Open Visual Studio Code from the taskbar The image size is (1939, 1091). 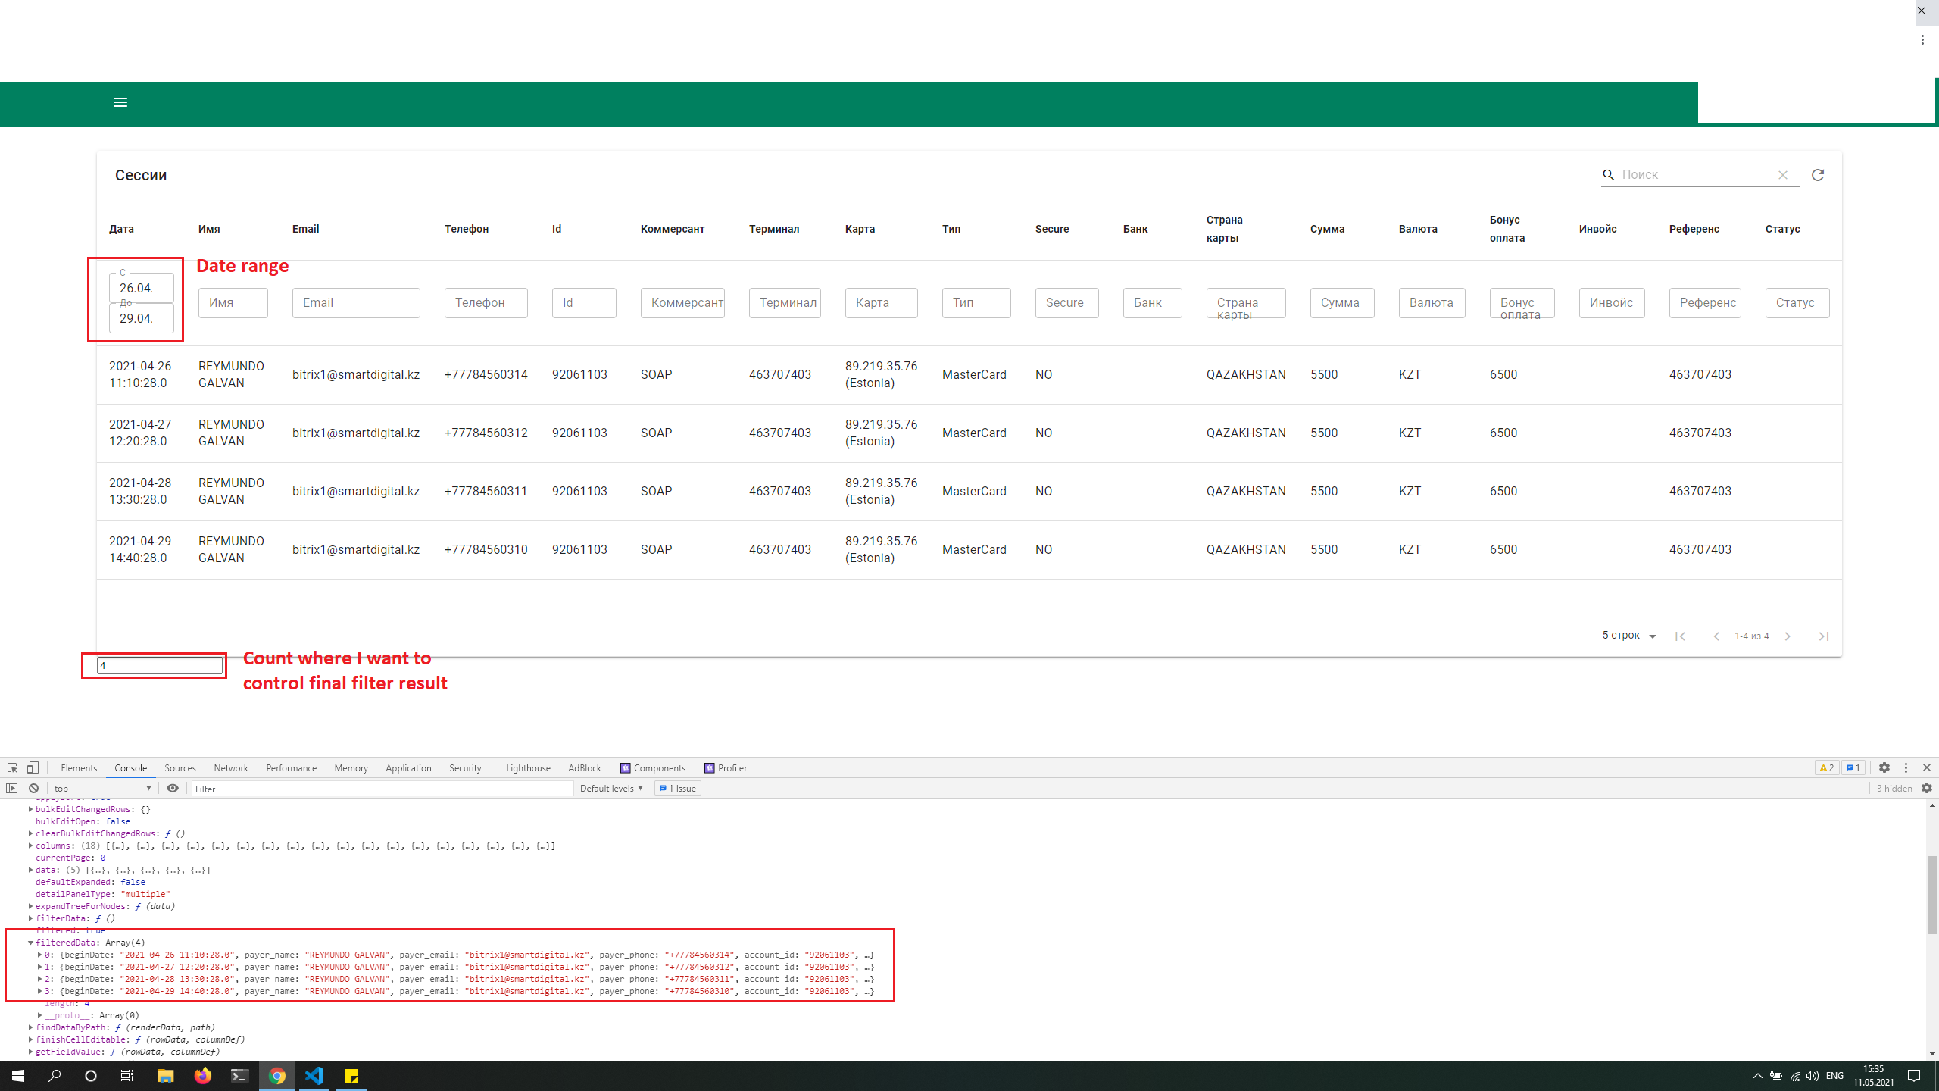(x=314, y=1075)
